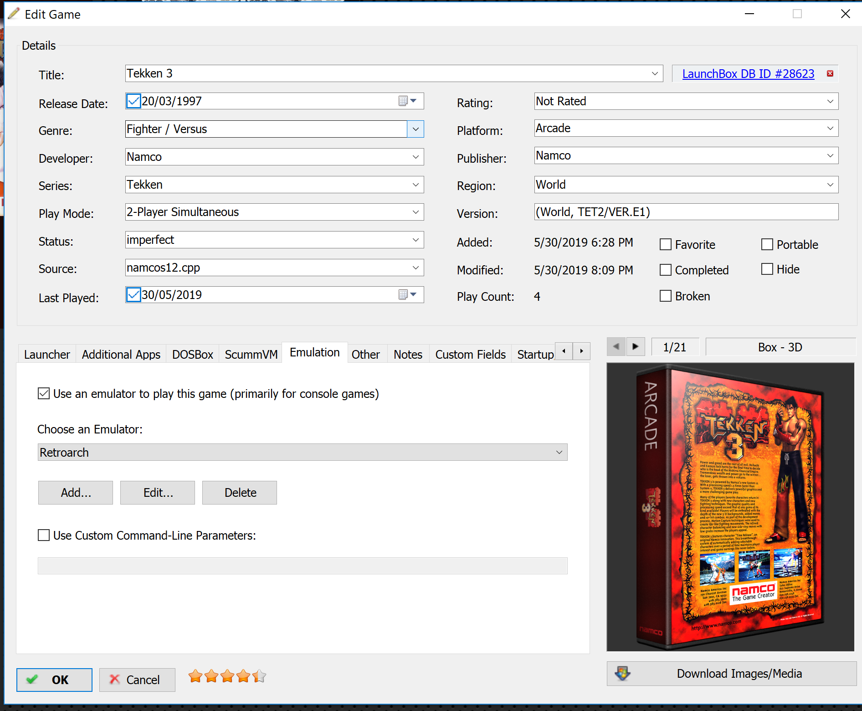Viewport: 862px width, 711px height.
Task: Open the Additional Apps tab
Action: pos(121,354)
